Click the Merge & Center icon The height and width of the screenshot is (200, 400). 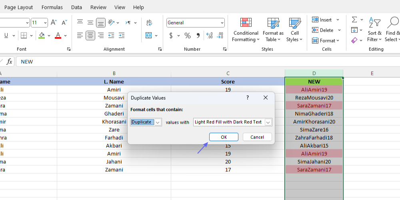[x=149, y=36]
